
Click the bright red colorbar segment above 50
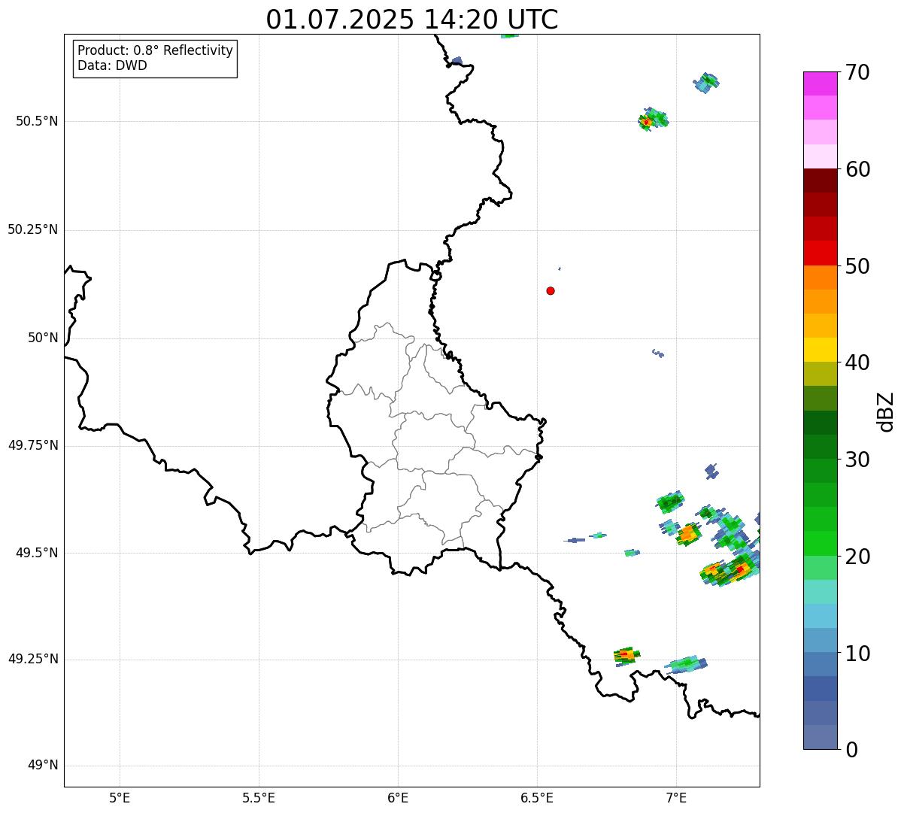(820, 253)
